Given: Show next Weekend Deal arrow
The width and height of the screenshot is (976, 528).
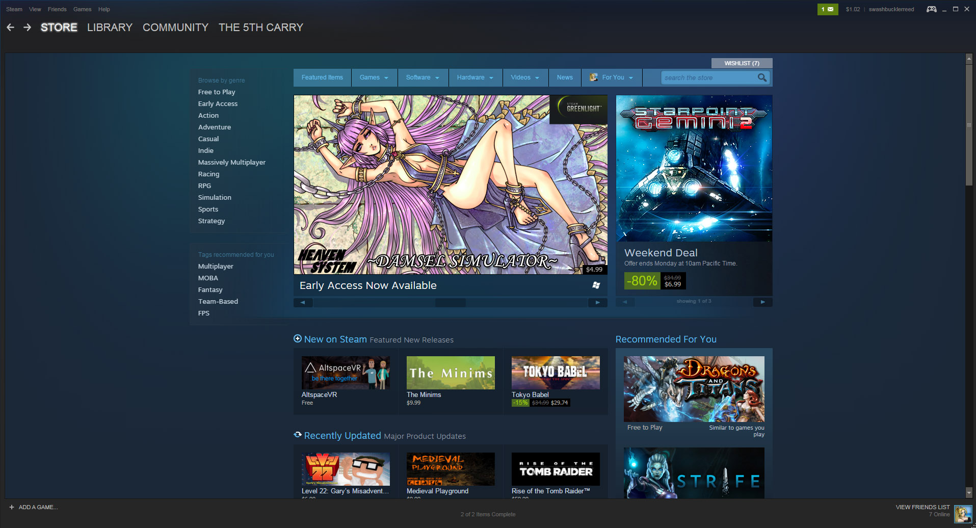Looking at the screenshot, I should 763,302.
